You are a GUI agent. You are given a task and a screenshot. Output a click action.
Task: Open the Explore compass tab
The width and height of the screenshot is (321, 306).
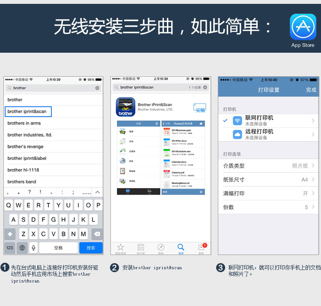pos(160,249)
